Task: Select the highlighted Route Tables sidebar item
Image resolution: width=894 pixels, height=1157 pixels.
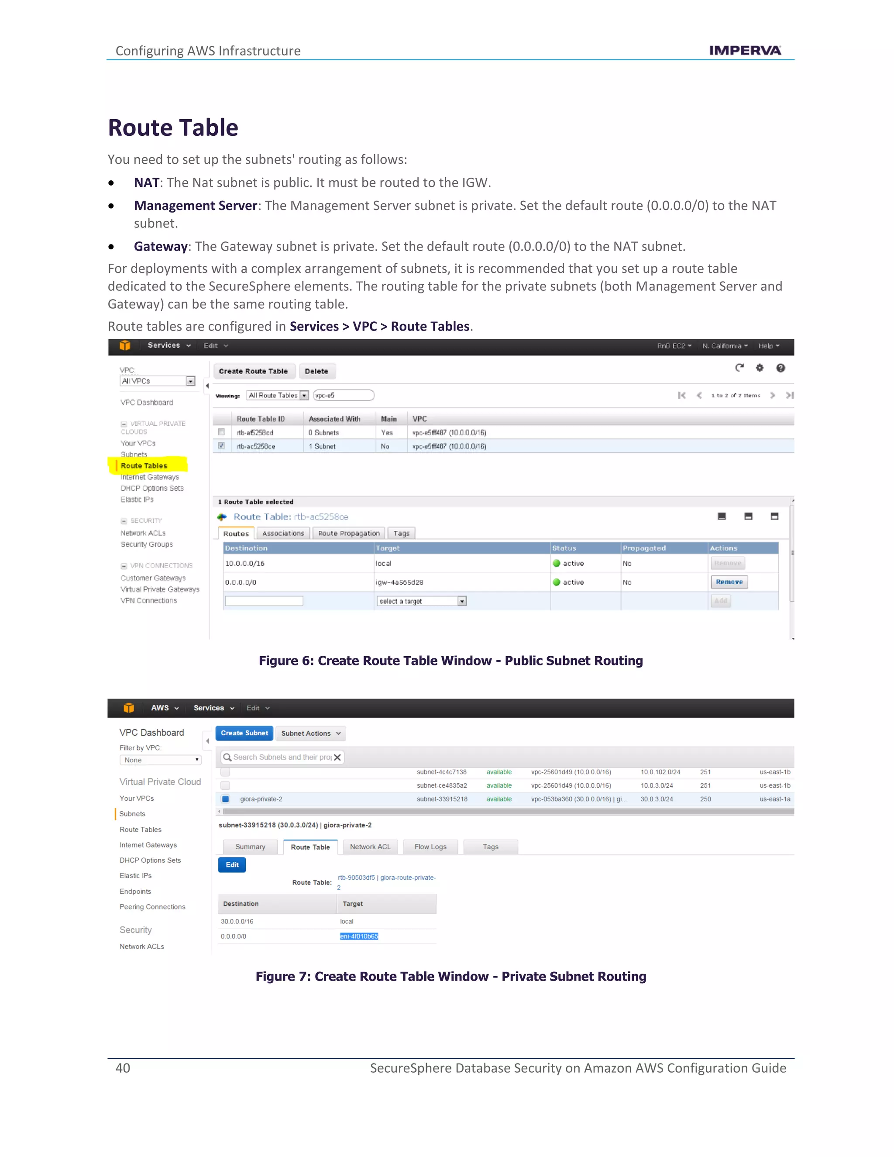Action: 144,466
